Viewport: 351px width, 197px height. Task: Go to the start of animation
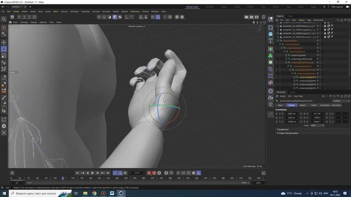click(x=77, y=173)
